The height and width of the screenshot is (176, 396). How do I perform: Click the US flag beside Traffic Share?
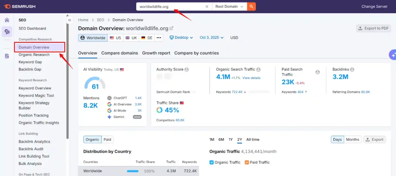coord(182,103)
